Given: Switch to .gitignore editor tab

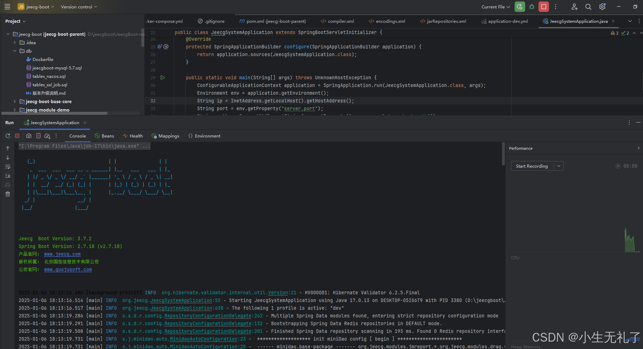Looking at the screenshot, I should 211,21.
